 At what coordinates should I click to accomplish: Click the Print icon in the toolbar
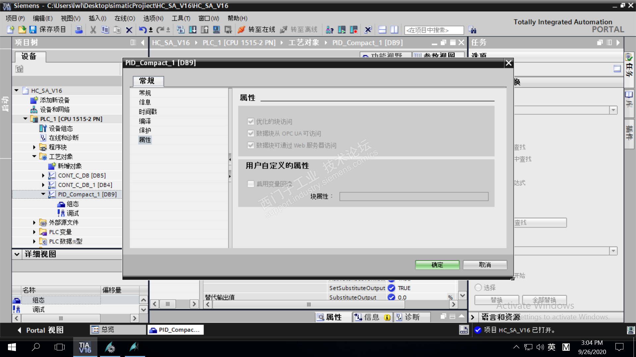(x=79, y=30)
